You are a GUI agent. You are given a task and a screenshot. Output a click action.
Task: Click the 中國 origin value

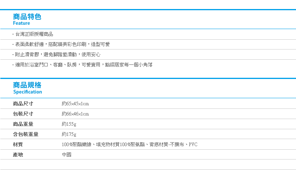[66, 155]
